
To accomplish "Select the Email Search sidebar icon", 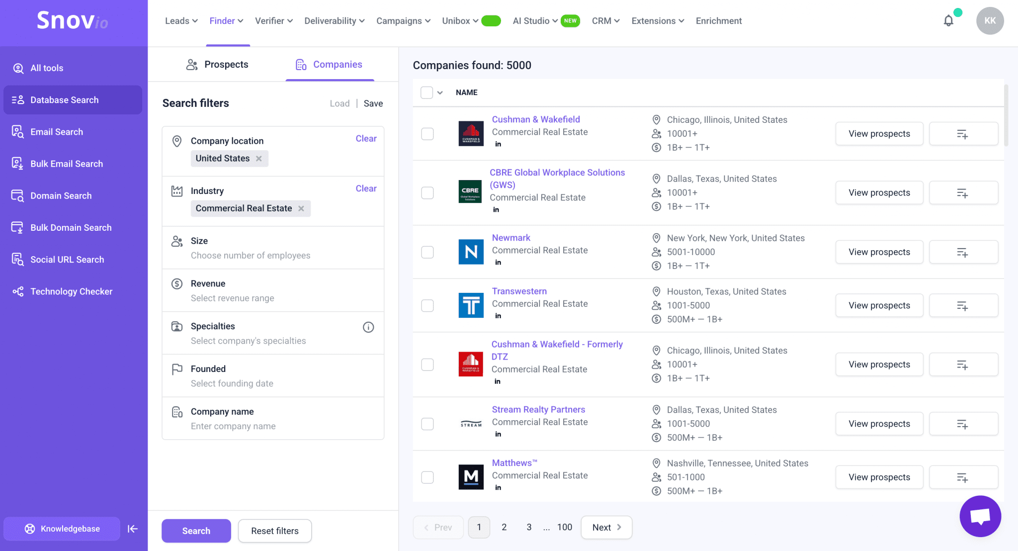I will point(18,131).
